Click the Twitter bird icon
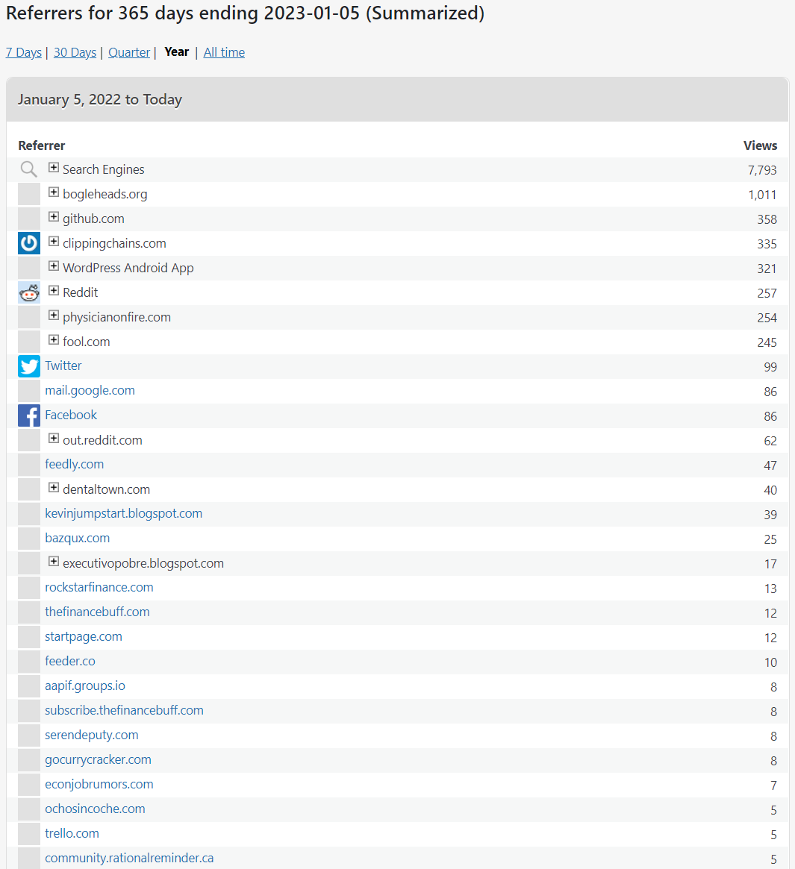The width and height of the screenshot is (795, 869). pos(29,366)
